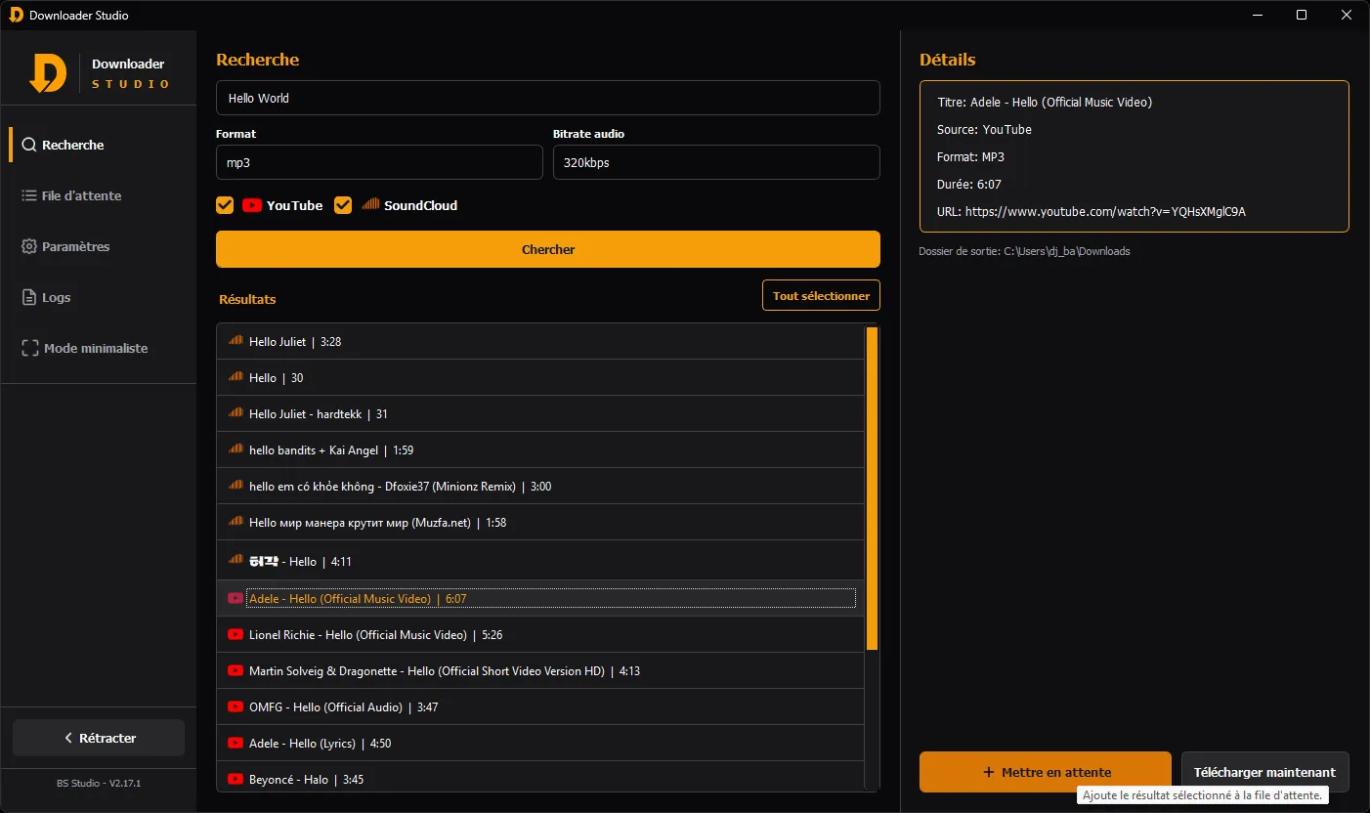This screenshot has width=1370, height=813.
Task: Click the gear icon beside Paramètres
Action: tap(29, 246)
